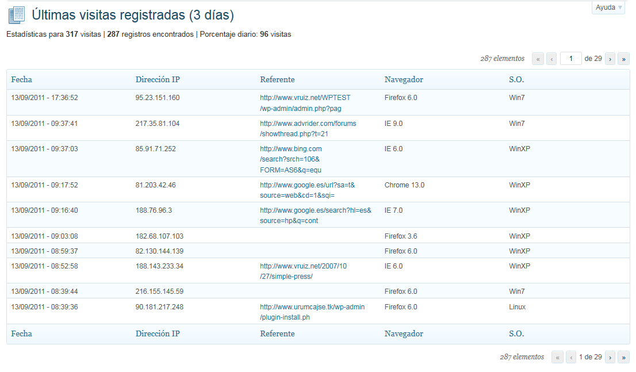The width and height of the screenshot is (636, 372).
Task: Select IP address 217.35.81.104
Action: click(158, 123)
